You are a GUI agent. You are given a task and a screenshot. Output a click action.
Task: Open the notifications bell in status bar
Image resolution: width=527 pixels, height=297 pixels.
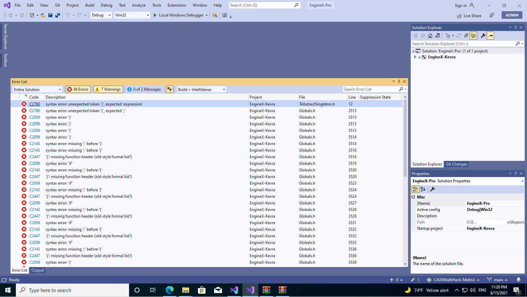click(518, 280)
